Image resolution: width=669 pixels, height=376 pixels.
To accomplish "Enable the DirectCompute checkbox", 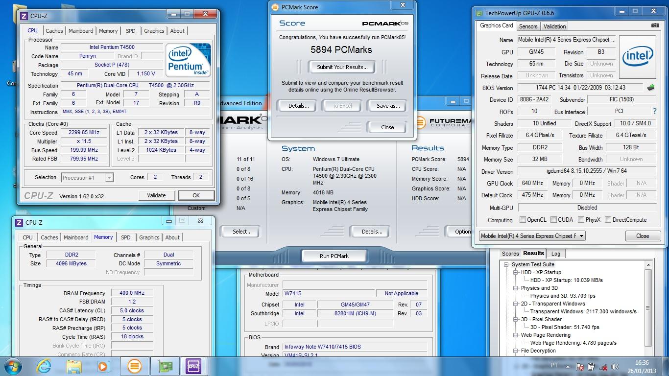I will pos(608,220).
